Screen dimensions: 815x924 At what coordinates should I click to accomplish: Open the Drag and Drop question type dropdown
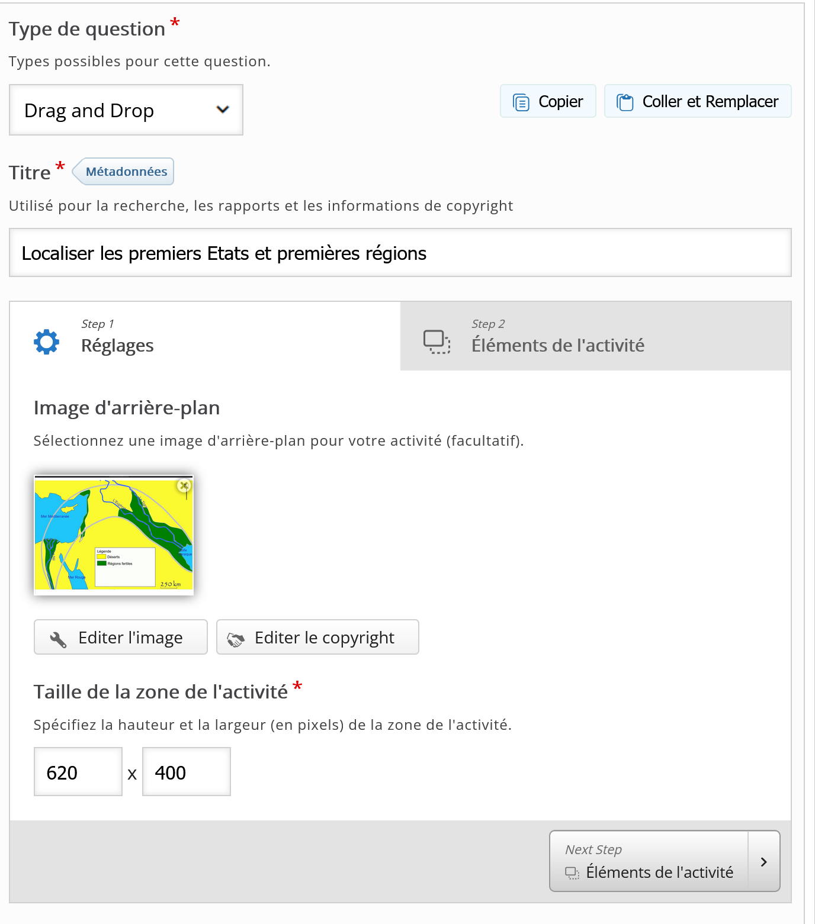click(x=126, y=110)
